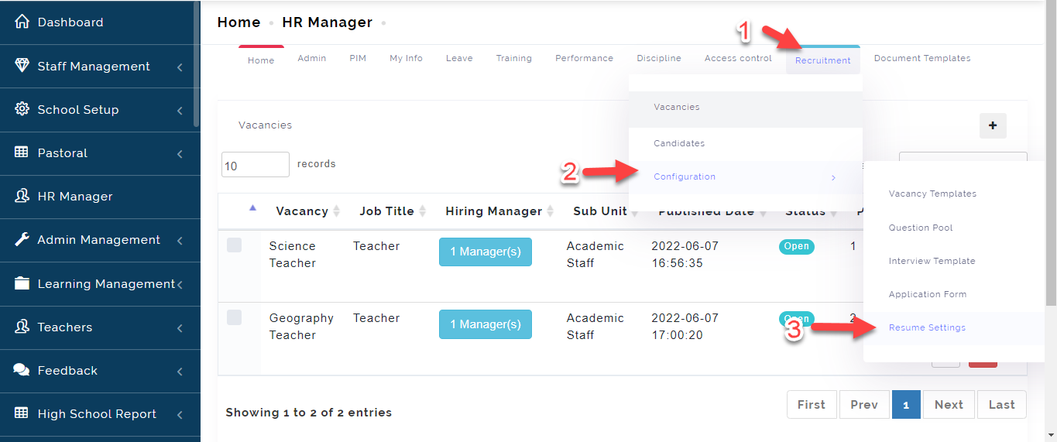
Task: Expand the Feedback sidebar chevron
Action: click(180, 372)
